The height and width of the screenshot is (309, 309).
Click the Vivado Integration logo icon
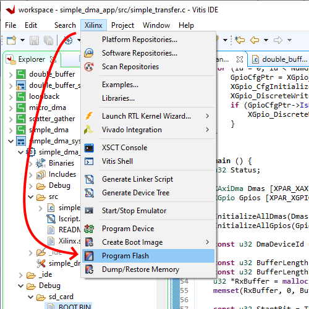[89, 130]
